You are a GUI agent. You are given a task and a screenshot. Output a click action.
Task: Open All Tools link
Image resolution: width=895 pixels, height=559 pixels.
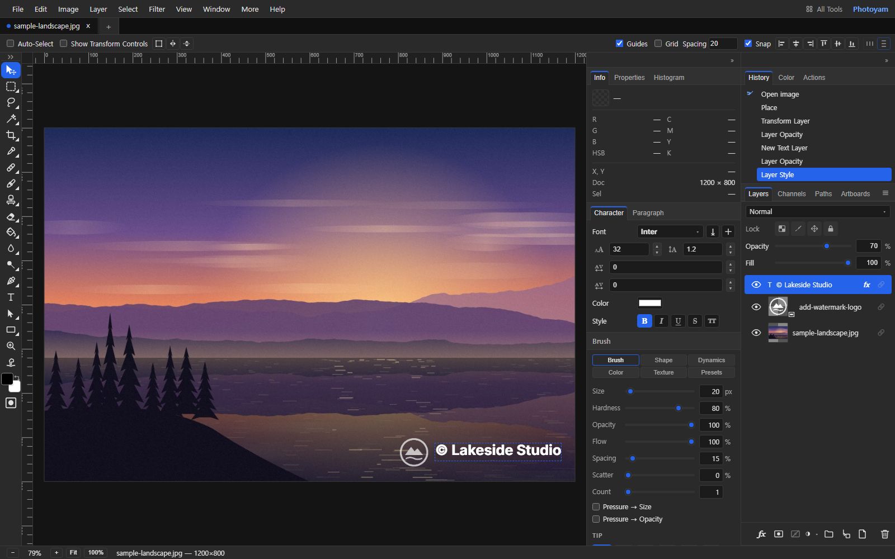click(x=824, y=9)
